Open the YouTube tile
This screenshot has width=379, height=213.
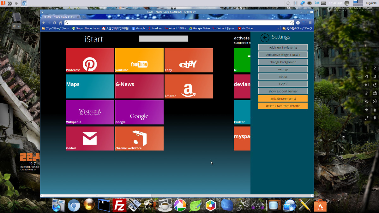139,60
